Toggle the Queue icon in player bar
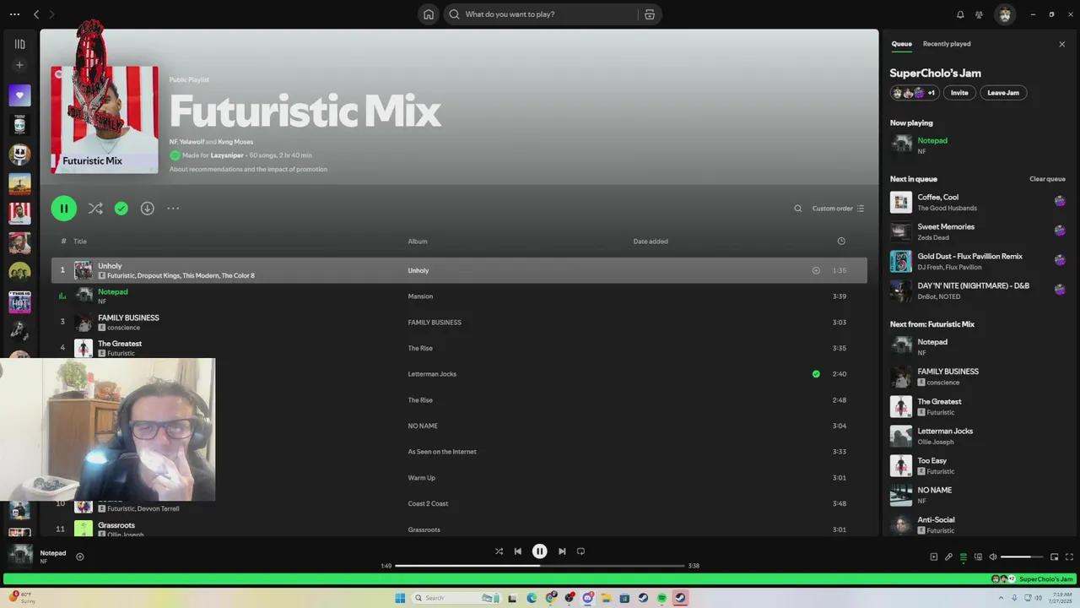The width and height of the screenshot is (1080, 608). (x=964, y=556)
